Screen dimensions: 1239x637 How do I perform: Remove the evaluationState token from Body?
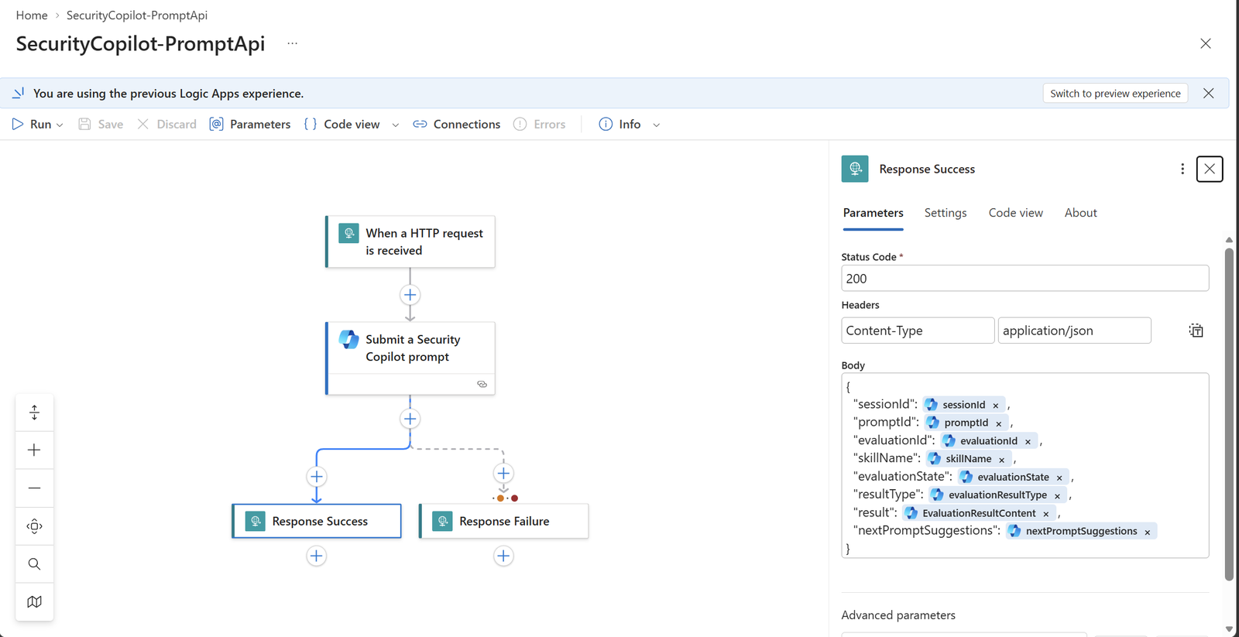click(1059, 478)
